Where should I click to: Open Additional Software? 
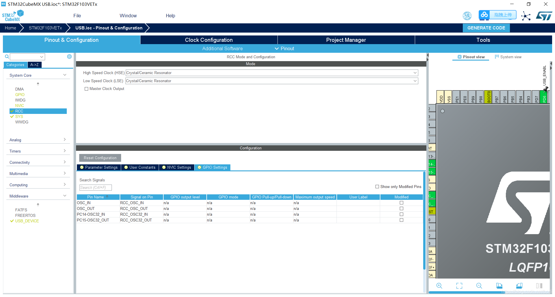point(222,48)
